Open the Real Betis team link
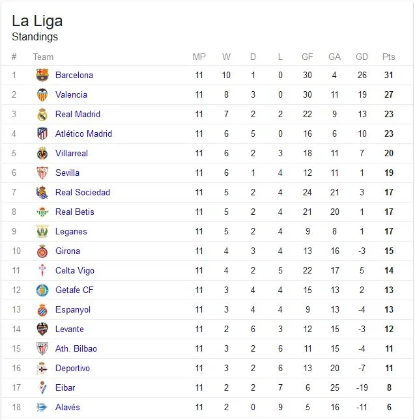The width and height of the screenshot is (415, 420). (x=75, y=212)
